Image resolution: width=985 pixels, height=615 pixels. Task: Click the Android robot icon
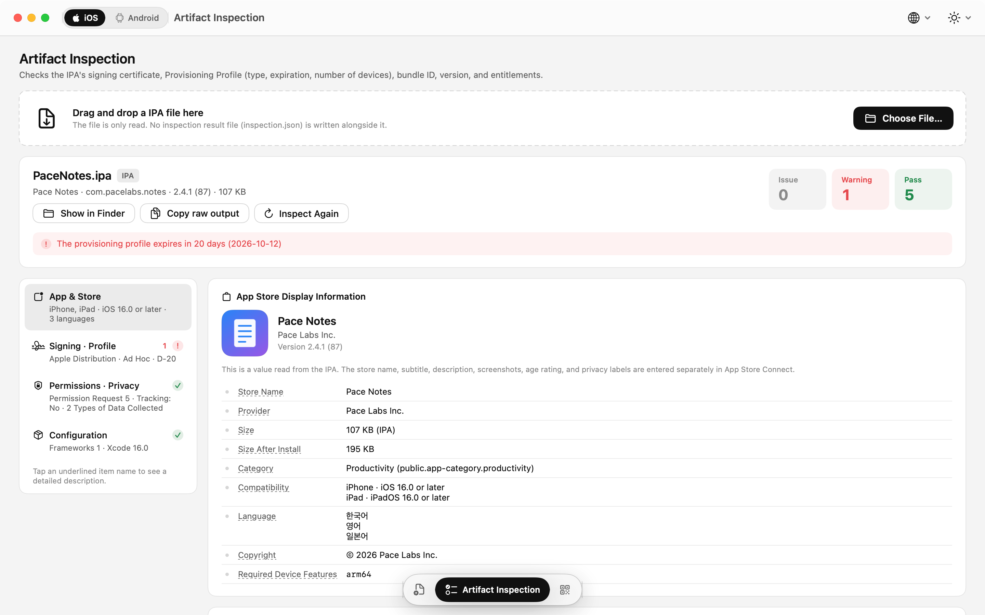tap(120, 18)
